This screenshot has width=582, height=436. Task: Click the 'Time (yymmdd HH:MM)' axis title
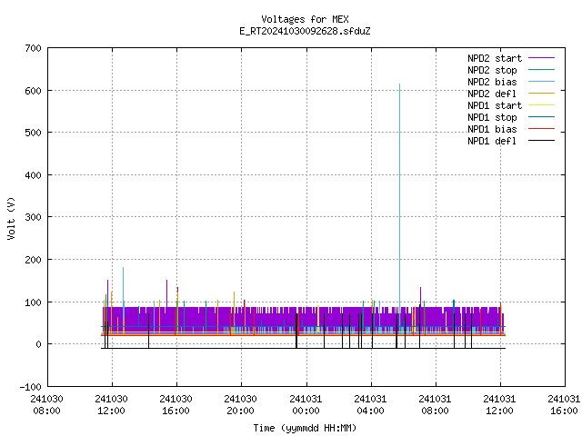(305, 428)
